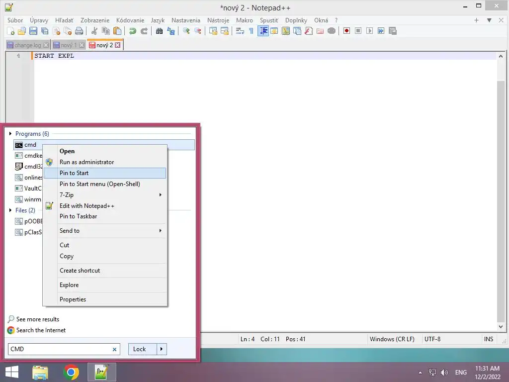The height and width of the screenshot is (382, 509).
Task: Open the Makro menu
Action: tap(245, 20)
